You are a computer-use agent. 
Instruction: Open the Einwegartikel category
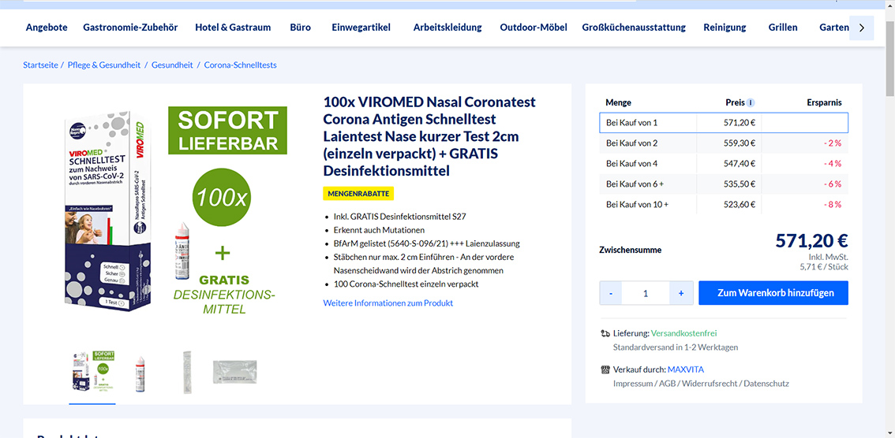(x=361, y=28)
